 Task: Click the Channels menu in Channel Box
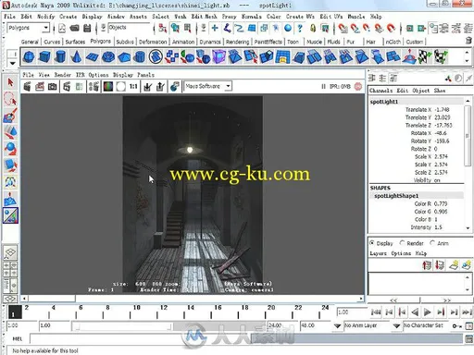[380, 91]
